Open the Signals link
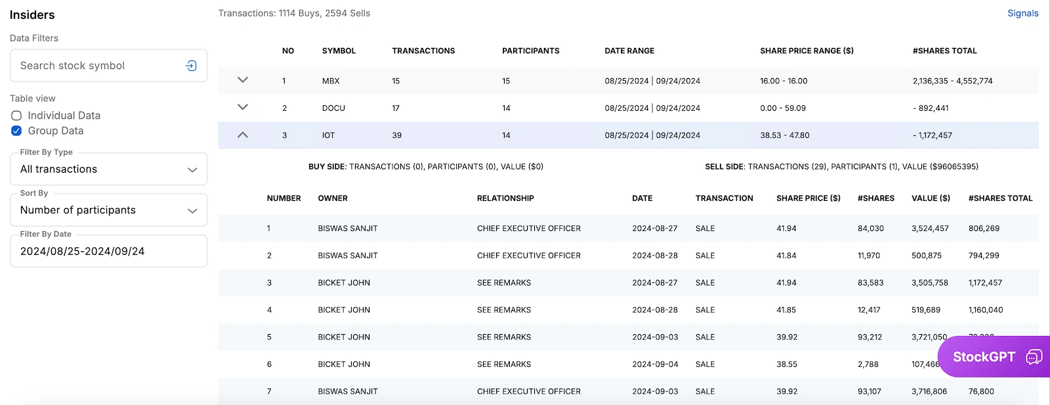Screen dimensions: 1050x405 1022,13
